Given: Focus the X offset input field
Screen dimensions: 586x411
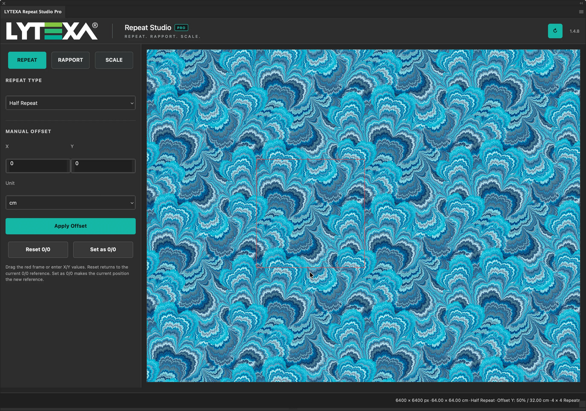Looking at the screenshot, I should [38, 166].
